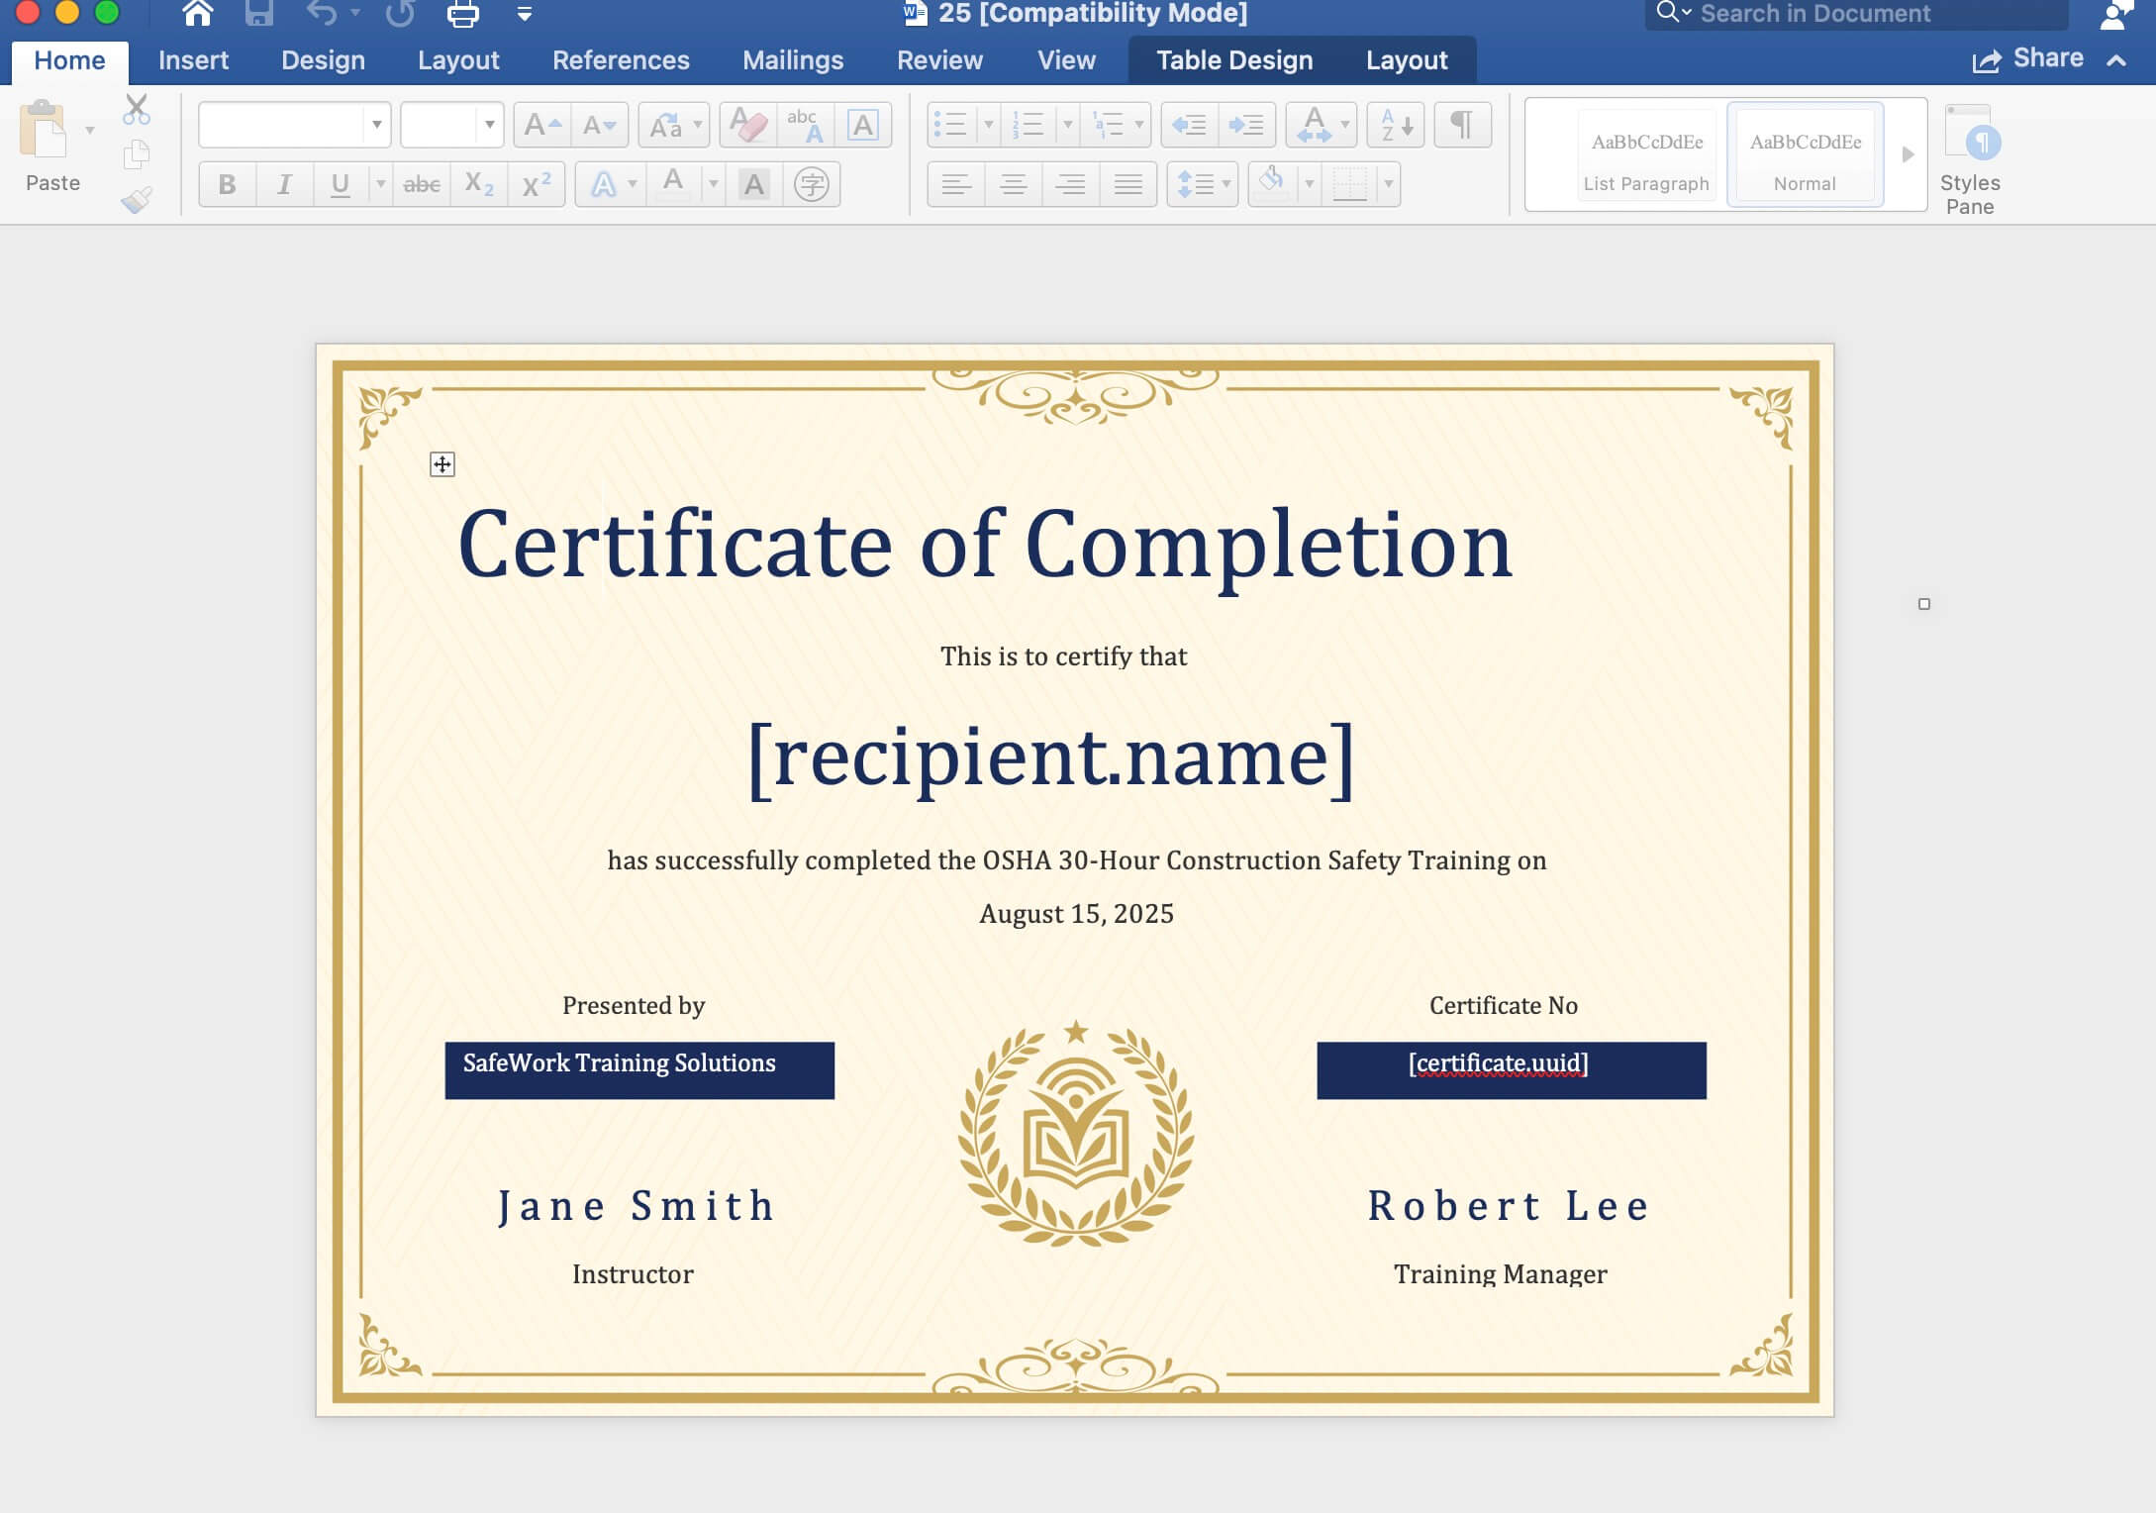Image resolution: width=2156 pixels, height=1513 pixels.
Task: Toggle italic formatting
Action: pyautogui.click(x=284, y=184)
